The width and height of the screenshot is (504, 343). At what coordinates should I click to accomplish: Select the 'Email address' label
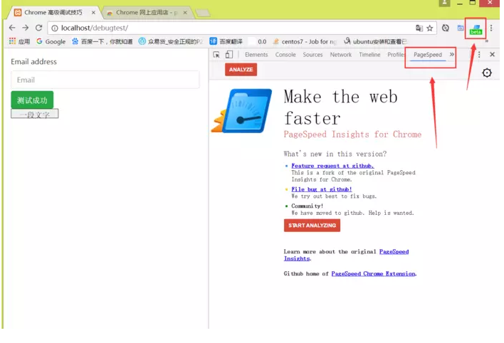(x=33, y=62)
